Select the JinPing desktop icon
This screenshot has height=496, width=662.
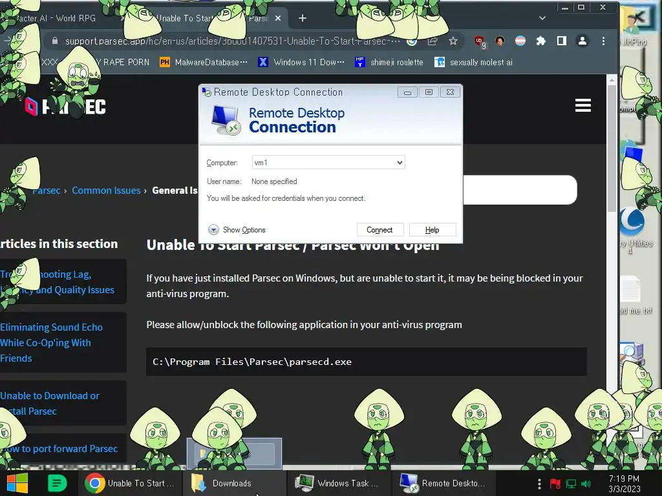point(635,27)
